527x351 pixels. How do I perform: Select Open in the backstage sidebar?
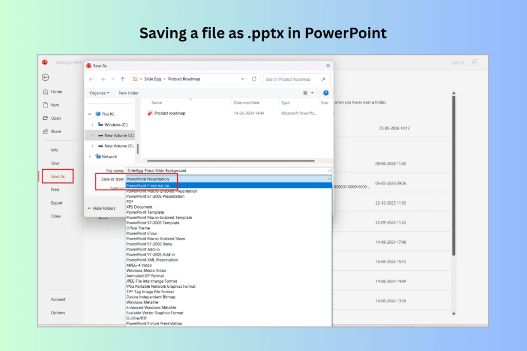(x=52, y=118)
